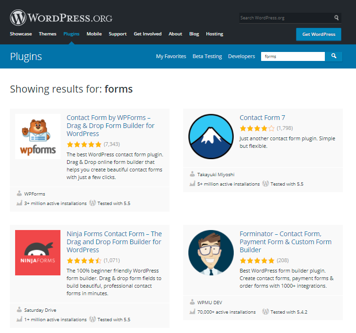Screen dimensions: 356x333
Task: Open the Forminator avatar icon
Action: 211,253
